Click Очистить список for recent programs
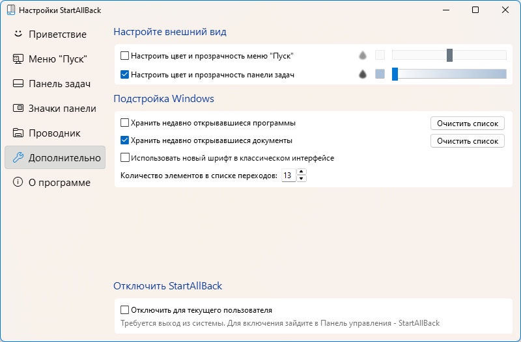 point(467,124)
